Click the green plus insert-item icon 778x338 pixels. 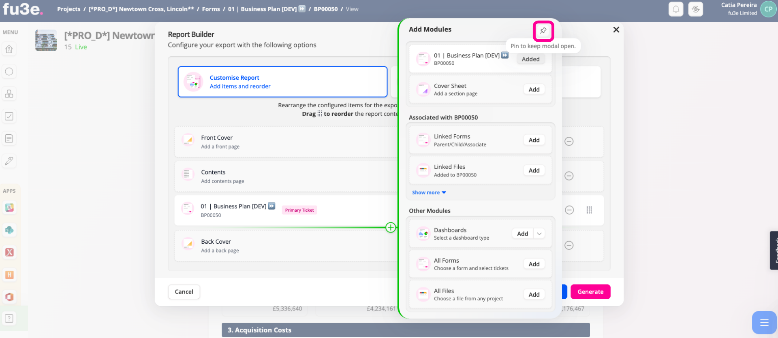tap(391, 227)
